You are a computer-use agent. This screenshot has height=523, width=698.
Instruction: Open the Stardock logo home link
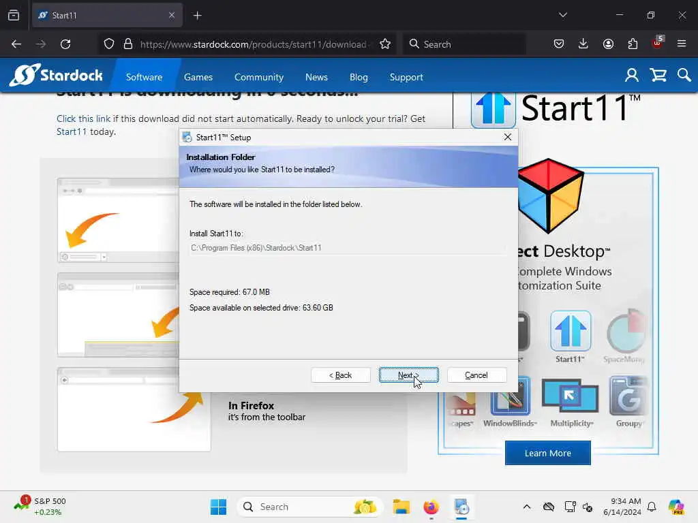click(x=56, y=75)
